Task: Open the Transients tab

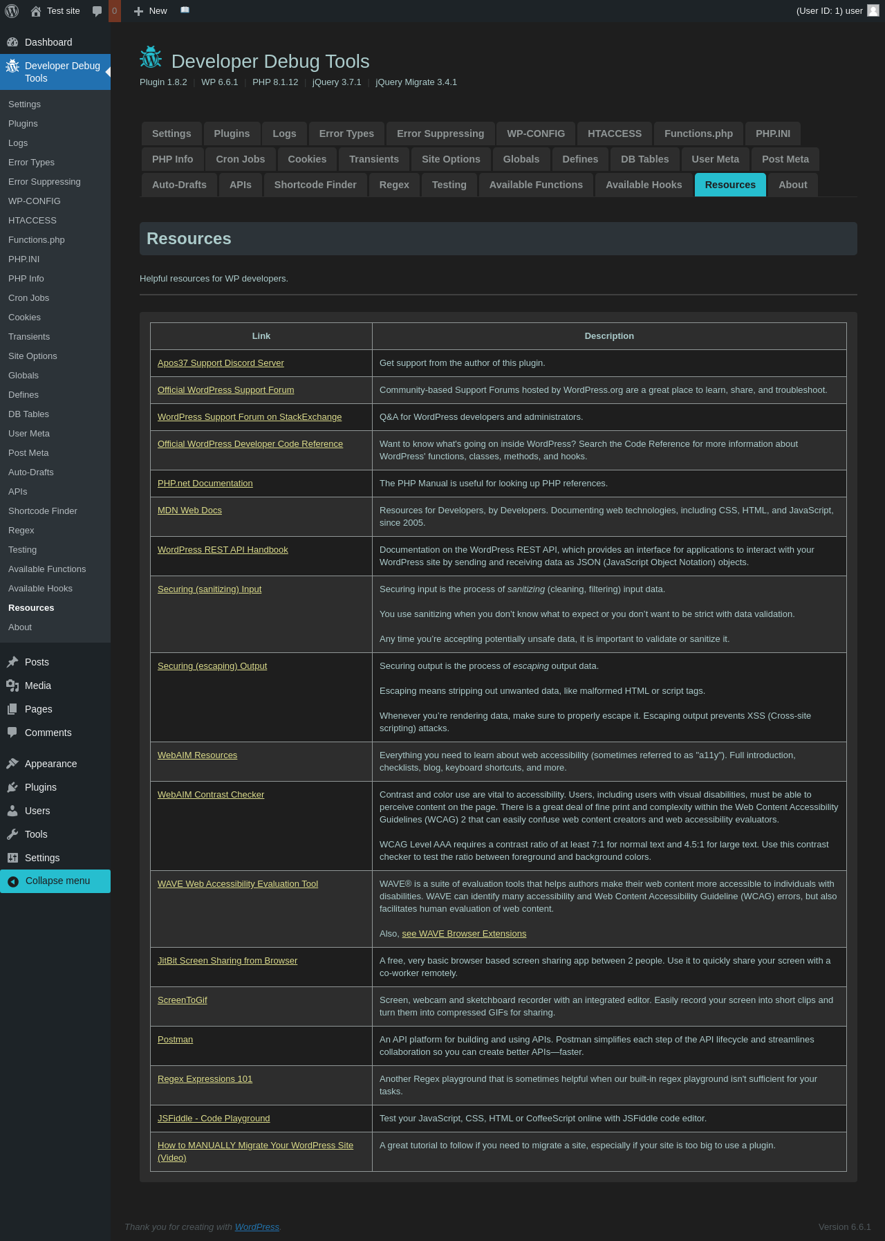Action: (374, 159)
